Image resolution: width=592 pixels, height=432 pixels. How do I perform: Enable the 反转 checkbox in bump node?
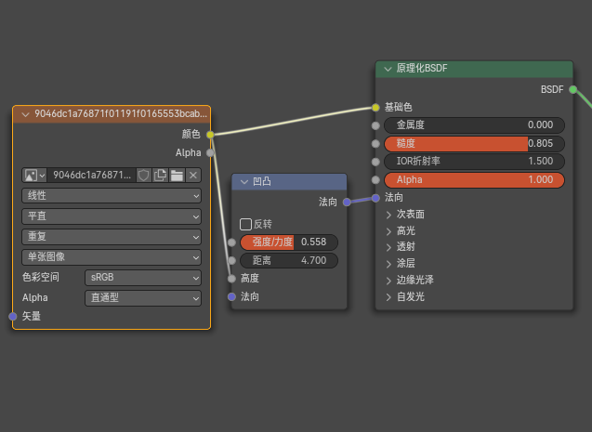coord(245,224)
